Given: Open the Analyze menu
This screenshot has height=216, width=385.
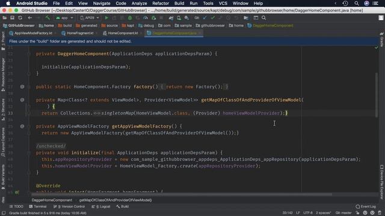Looking at the screenshot, I should pos(139,4).
